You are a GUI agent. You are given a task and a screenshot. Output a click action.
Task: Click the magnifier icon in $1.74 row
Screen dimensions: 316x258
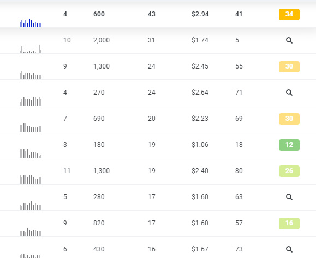[289, 40]
